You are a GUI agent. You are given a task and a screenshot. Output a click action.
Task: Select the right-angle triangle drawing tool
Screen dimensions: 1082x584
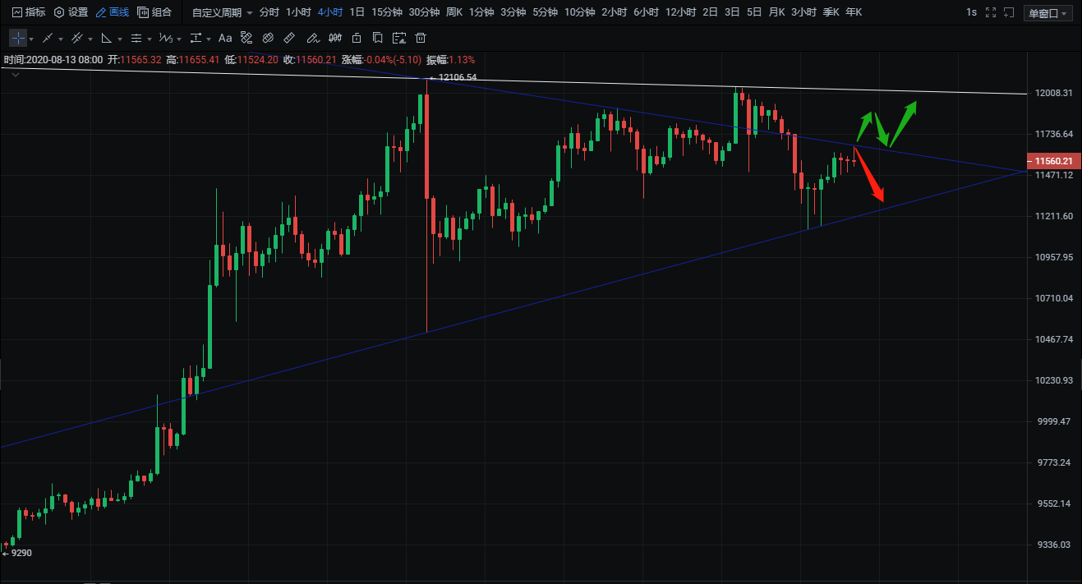point(106,38)
